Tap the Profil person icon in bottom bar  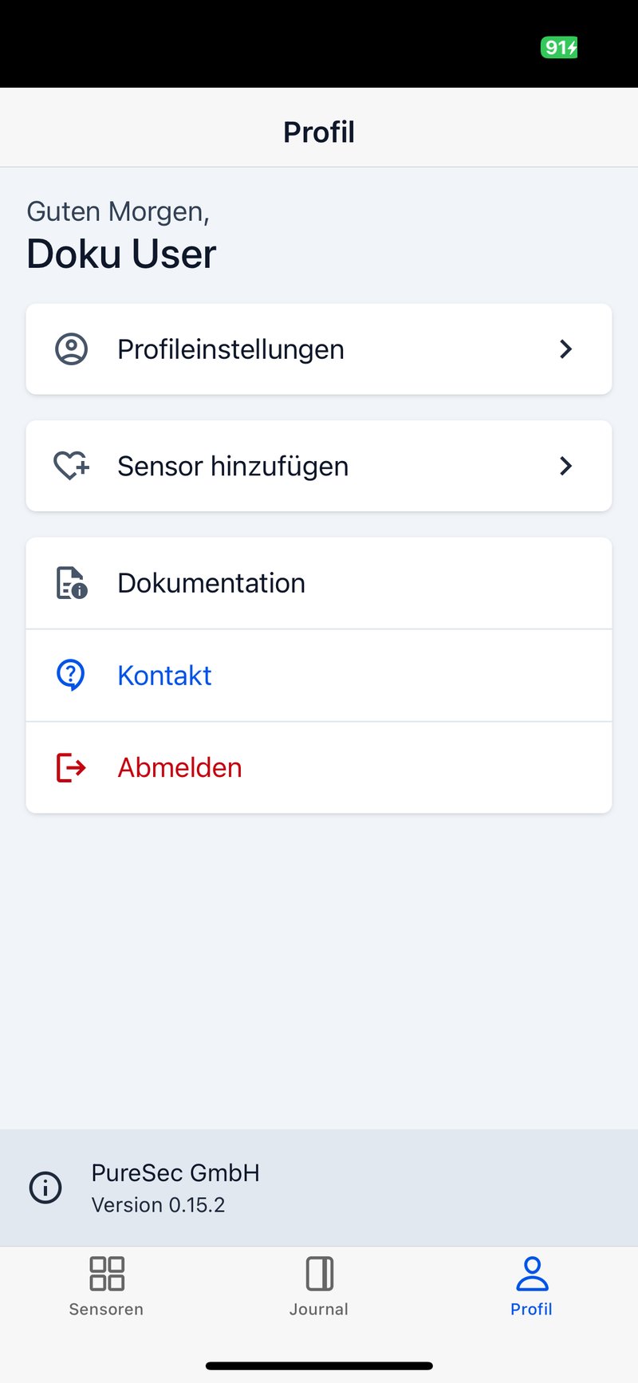tap(532, 1273)
